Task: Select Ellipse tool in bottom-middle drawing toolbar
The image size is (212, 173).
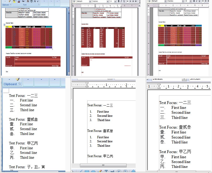Action: click(93, 171)
